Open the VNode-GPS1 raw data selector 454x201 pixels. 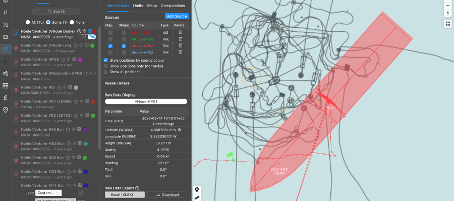click(146, 102)
